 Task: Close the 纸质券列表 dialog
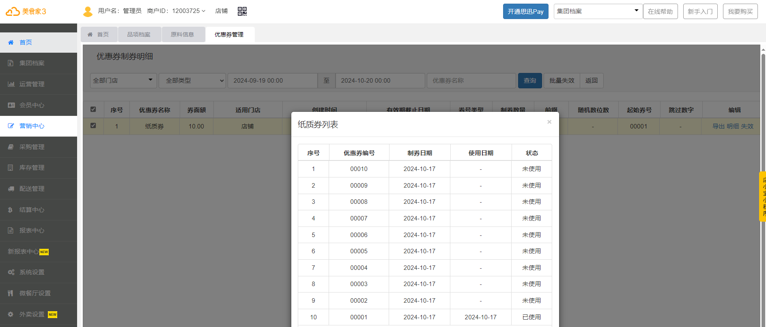click(549, 122)
